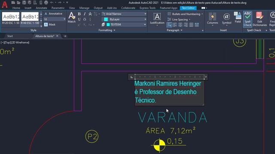Toggle Spell Check

(247, 19)
